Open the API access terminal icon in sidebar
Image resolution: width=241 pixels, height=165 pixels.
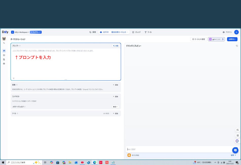[4, 55]
